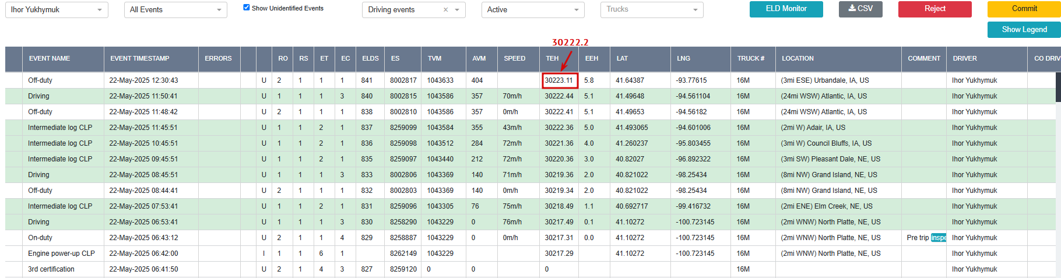
Task: Open the All Events dropdown
Action: click(x=175, y=10)
